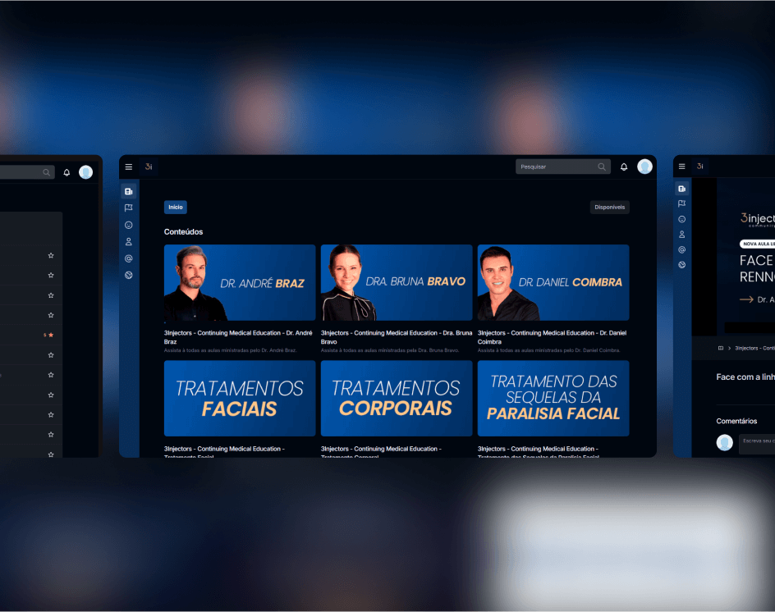Open the hamburger menu in the center window
The width and height of the screenshot is (775, 612).
coord(128,167)
